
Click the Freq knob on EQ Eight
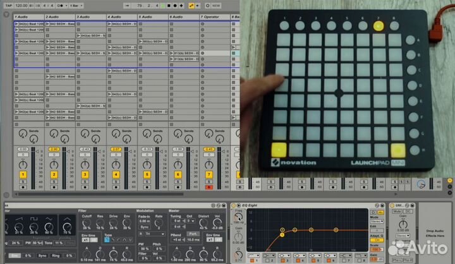coord(238,217)
